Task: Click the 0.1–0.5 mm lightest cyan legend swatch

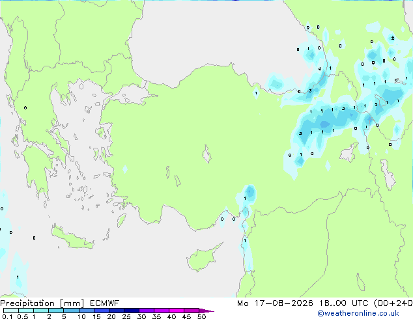Action: pos(11,311)
